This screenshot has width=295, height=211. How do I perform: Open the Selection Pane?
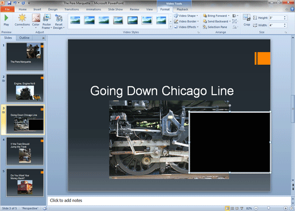215,27
